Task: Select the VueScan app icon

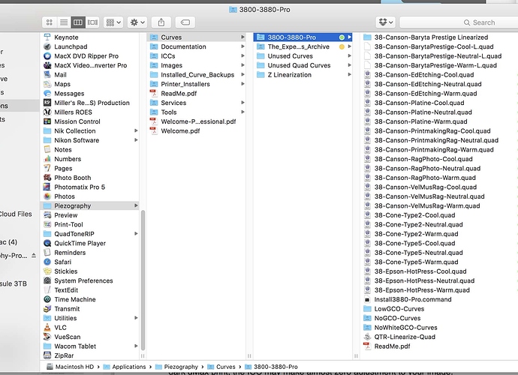Action: click(x=47, y=337)
